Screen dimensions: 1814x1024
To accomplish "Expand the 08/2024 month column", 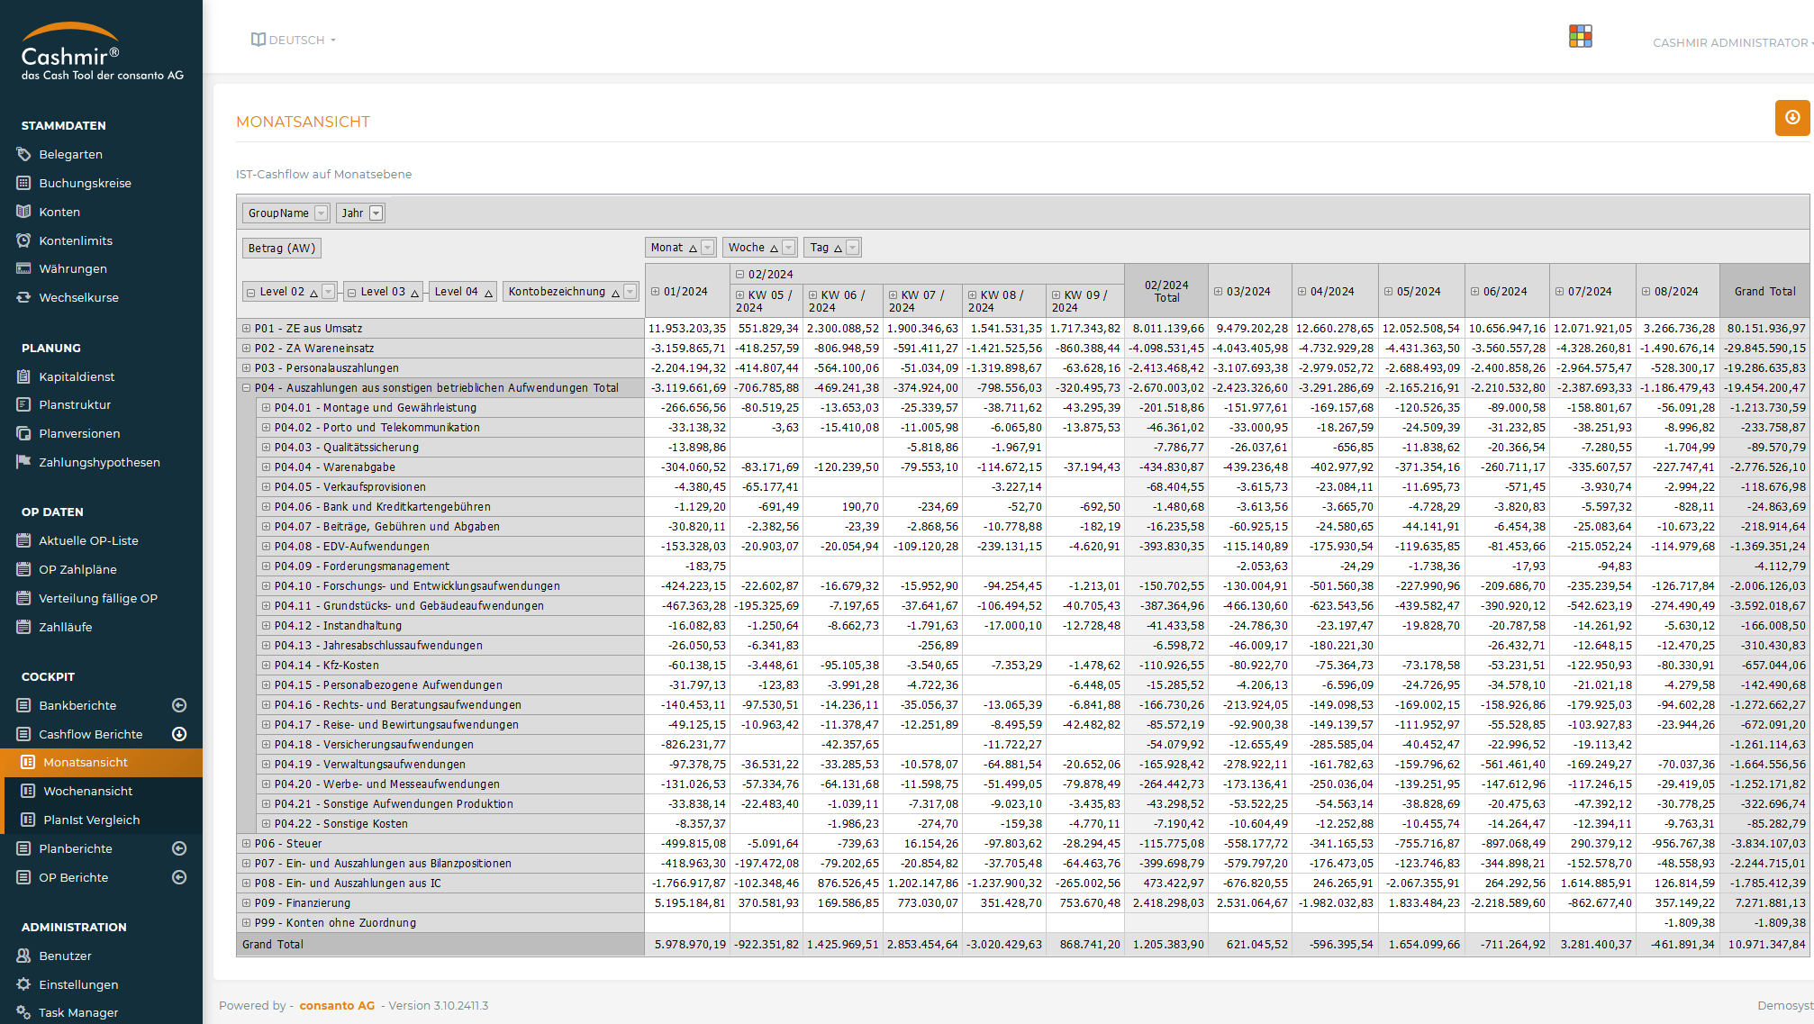I will pos(1646,292).
